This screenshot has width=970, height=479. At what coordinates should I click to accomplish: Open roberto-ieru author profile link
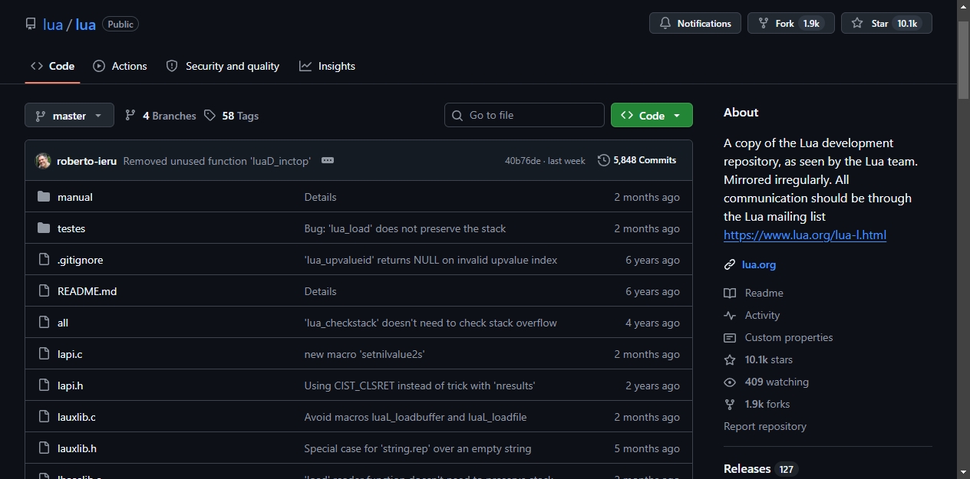click(x=87, y=161)
